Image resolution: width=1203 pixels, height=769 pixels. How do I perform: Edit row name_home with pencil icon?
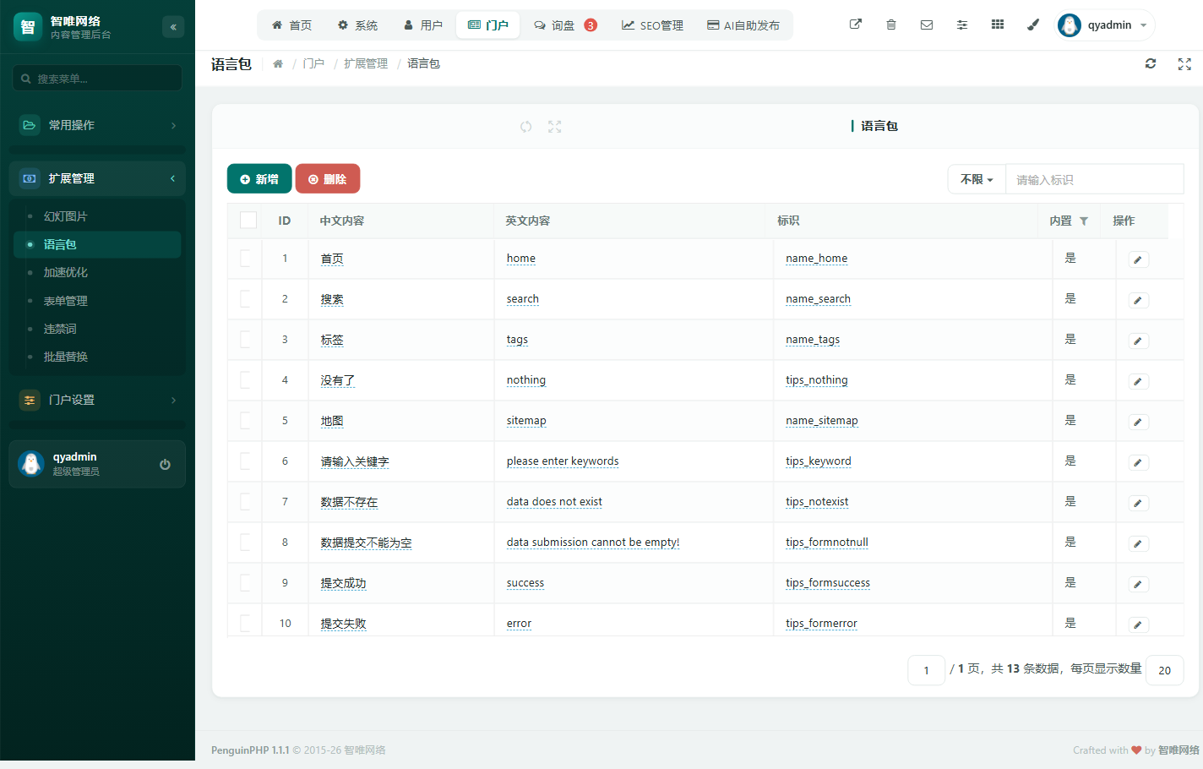[x=1138, y=259]
